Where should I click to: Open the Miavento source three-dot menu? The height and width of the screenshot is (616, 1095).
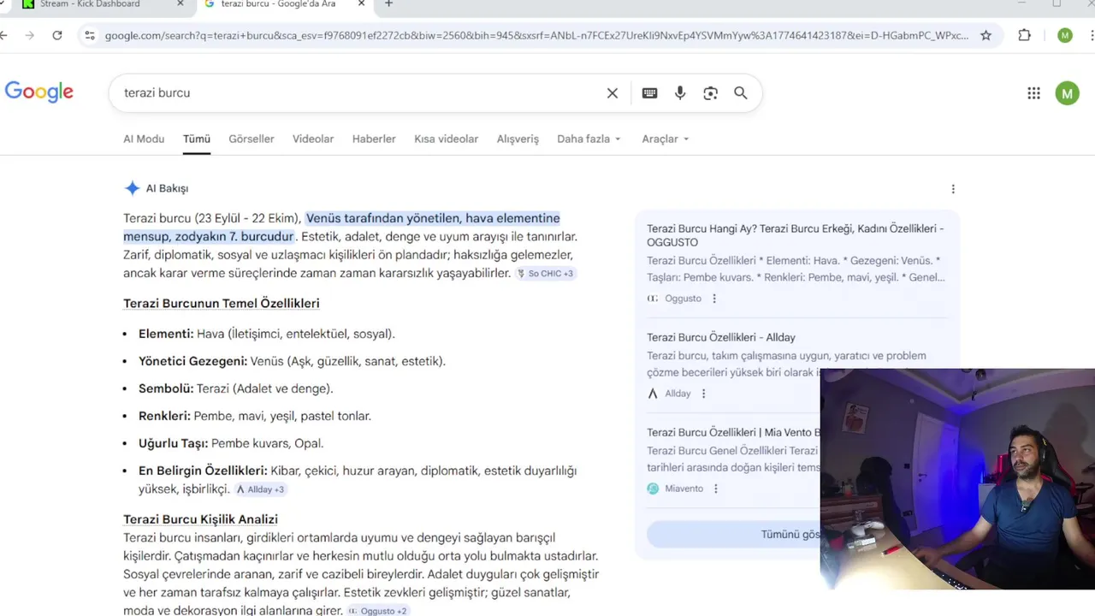pyautogui.click(x=716, y=489)
